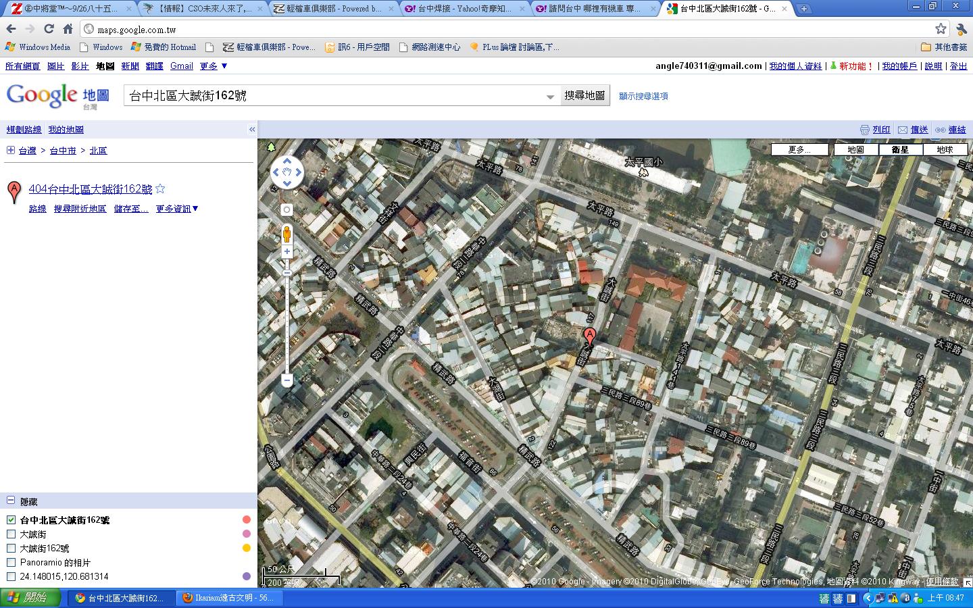Screen dimensions: 973x608
Task: Enable the Panoramio 的相片 checkbox
Action: (11, 562)
